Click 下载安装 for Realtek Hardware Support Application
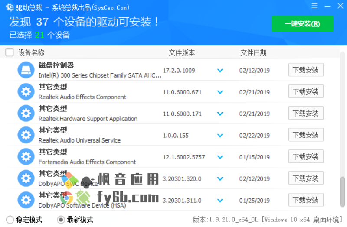347x227 pixels. pyautogui.click(x=306, y=113)
